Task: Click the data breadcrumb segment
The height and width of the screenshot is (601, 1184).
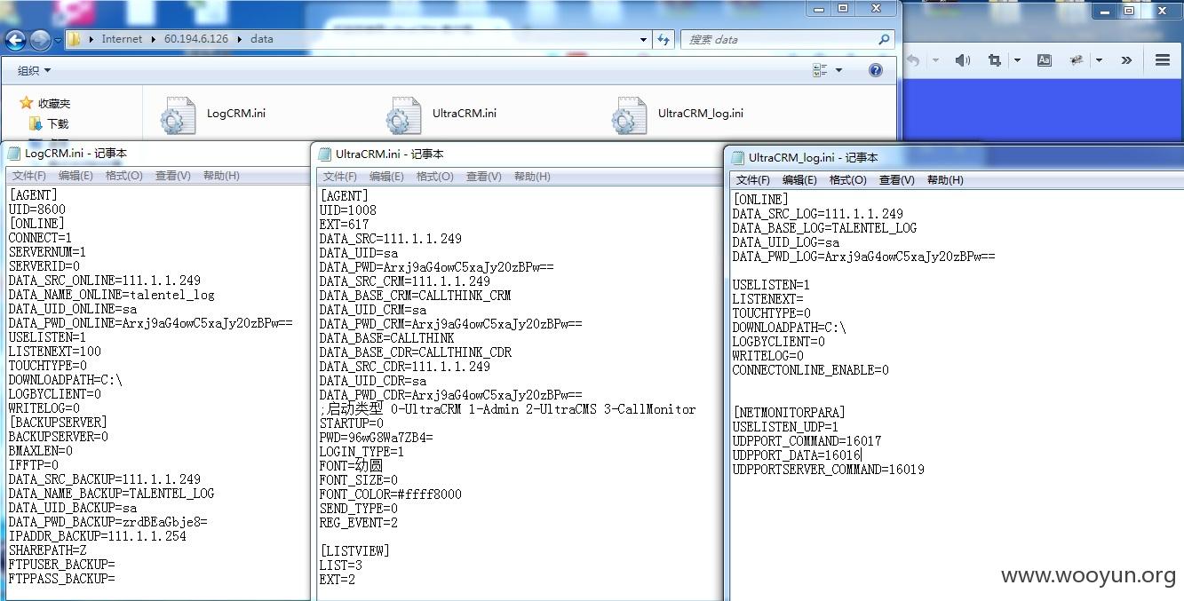Action: (262, 39)
